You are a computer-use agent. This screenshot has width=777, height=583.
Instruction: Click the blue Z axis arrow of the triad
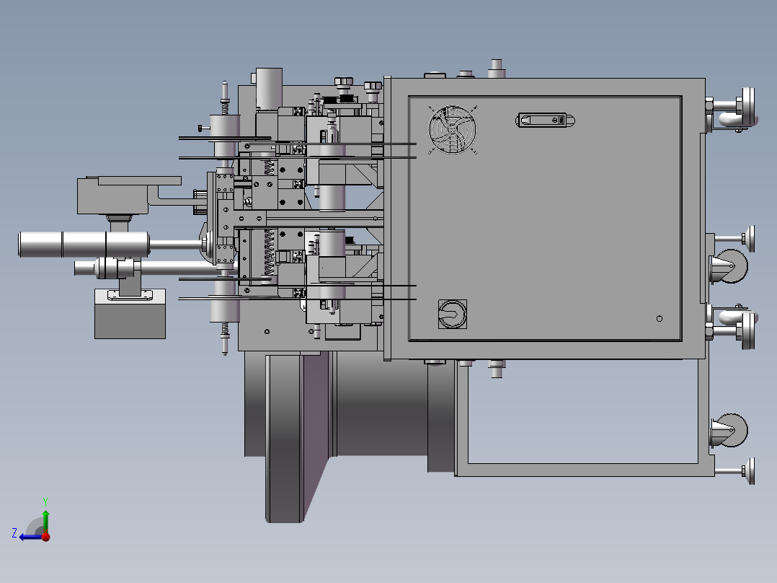tap(30, 537)
